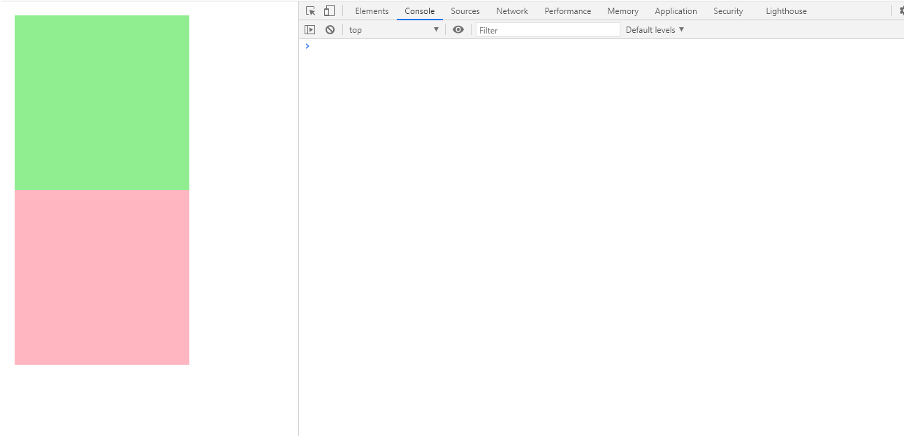Click the console Filter input field
This screenshot has width=904, height=436.
click(548, 30)
